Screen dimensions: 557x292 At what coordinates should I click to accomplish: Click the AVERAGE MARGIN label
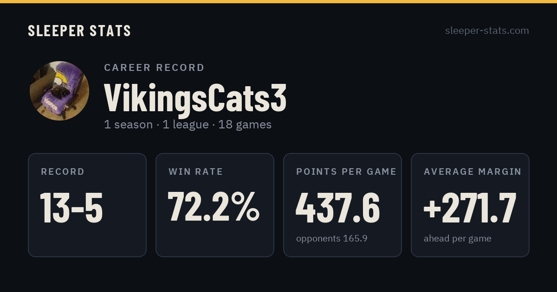[473, 172]
